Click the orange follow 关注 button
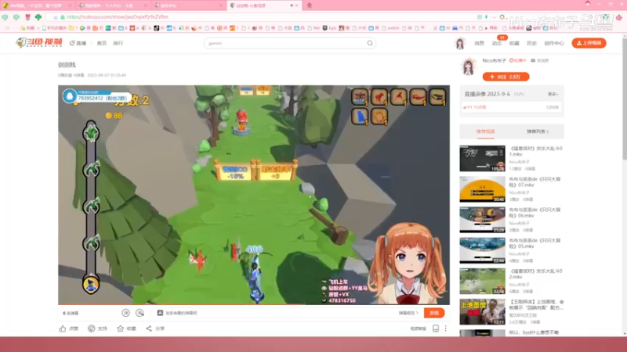The width and height of the screenshot is (627, 352). (506, 77)
